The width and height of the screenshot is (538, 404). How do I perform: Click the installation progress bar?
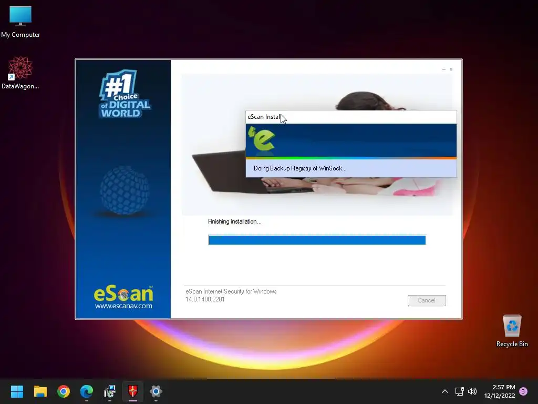pyautogui.click(x=317, y=240)
